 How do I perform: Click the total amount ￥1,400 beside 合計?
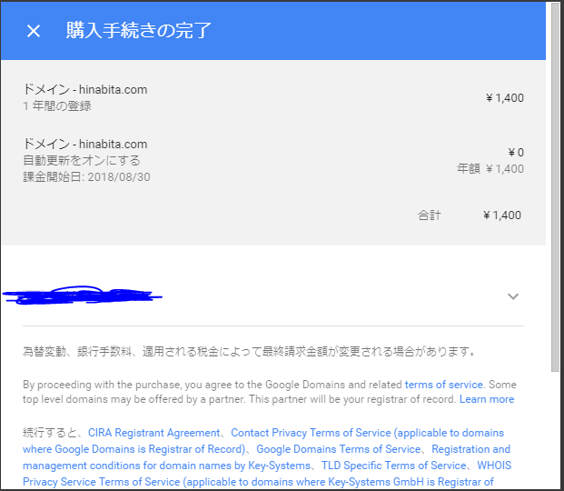[x=502, y=215]
